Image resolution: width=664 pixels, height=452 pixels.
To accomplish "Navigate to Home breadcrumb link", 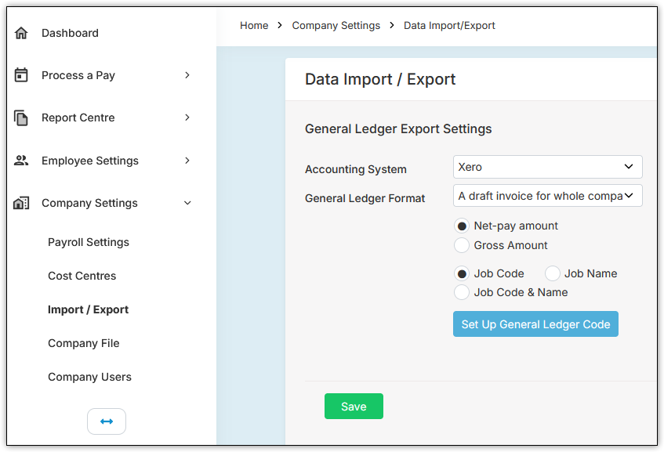I will (254, 26).
